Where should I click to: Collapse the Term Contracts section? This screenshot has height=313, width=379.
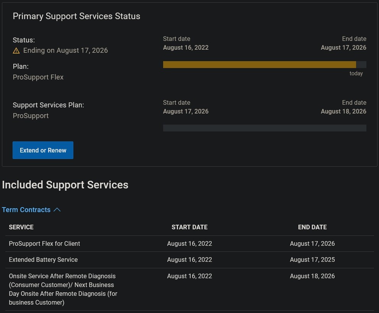(31, 209)
